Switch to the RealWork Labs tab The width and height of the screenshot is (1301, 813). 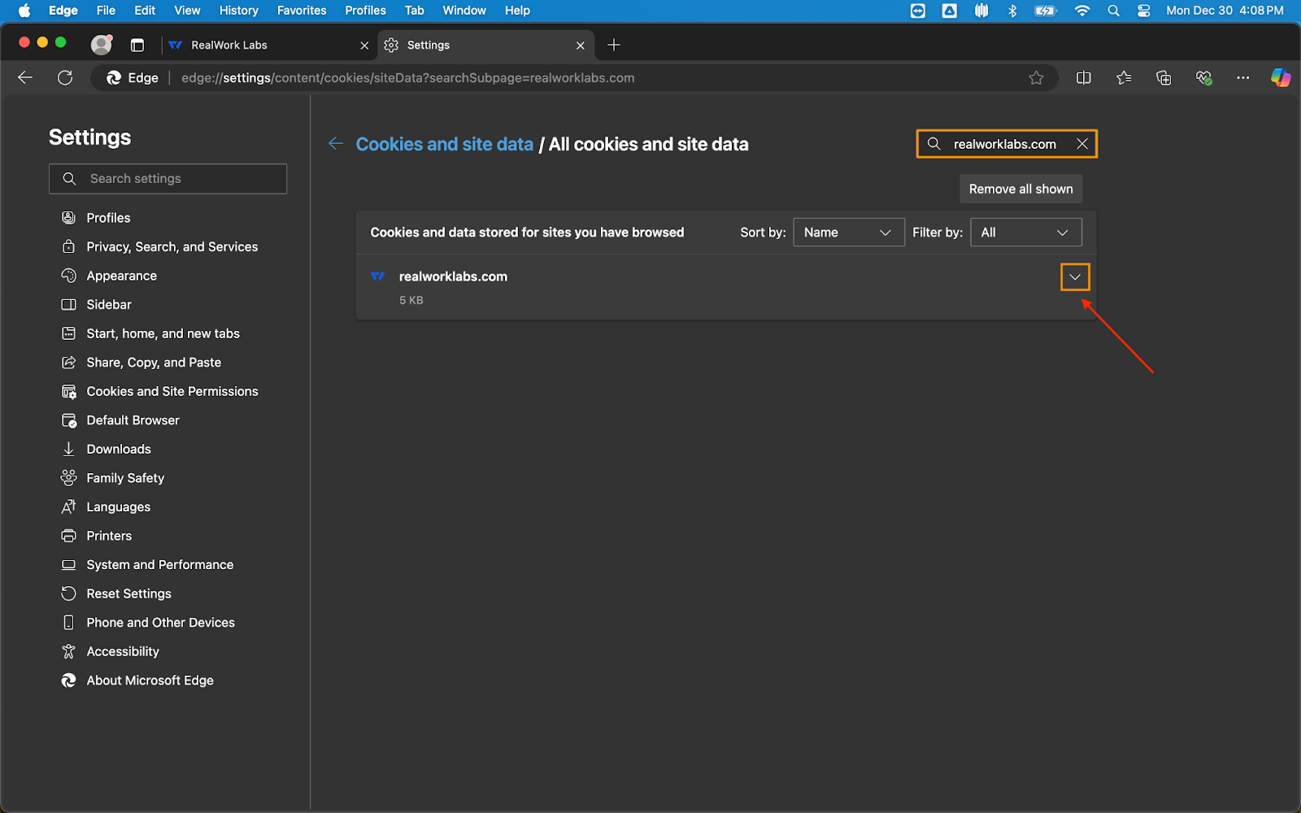click(268, 46)
